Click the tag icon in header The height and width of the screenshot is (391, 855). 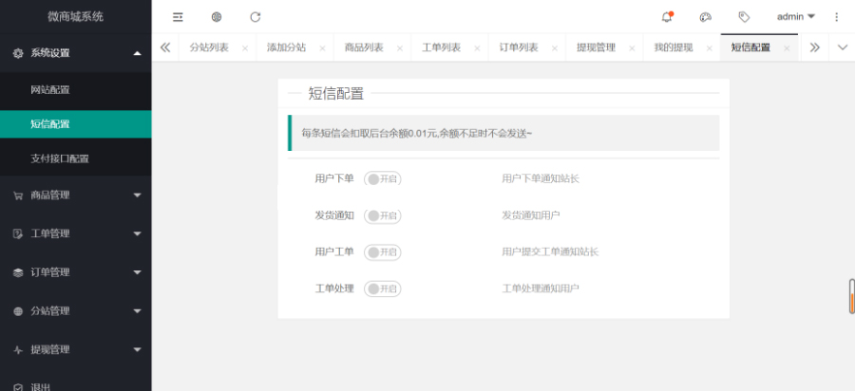click(744, 17)
